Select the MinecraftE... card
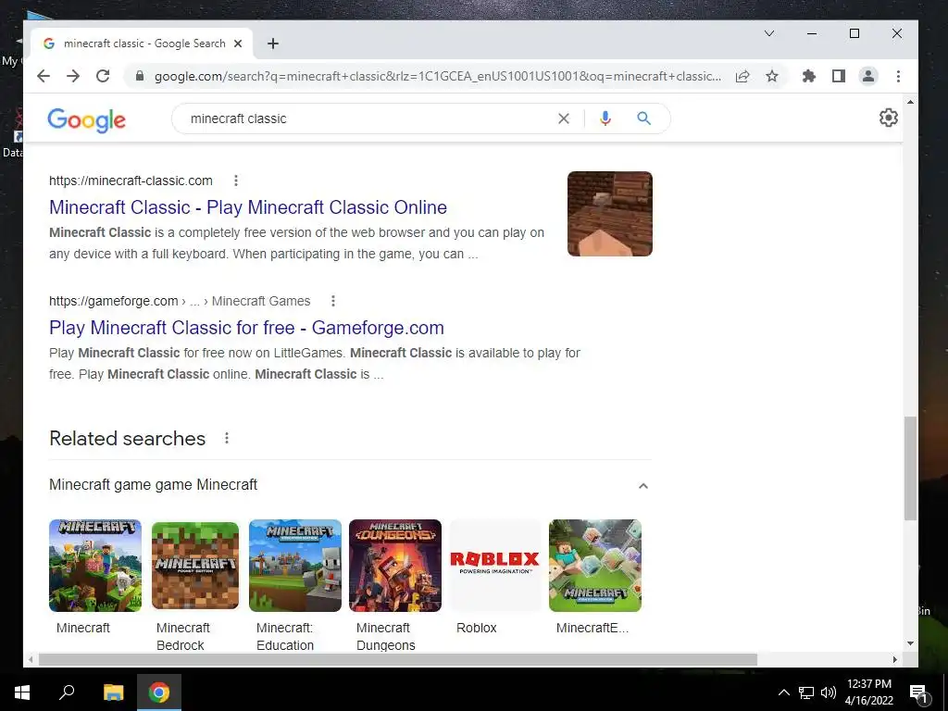Viewport: 948px width, 711px height. [x=595, y=578]
